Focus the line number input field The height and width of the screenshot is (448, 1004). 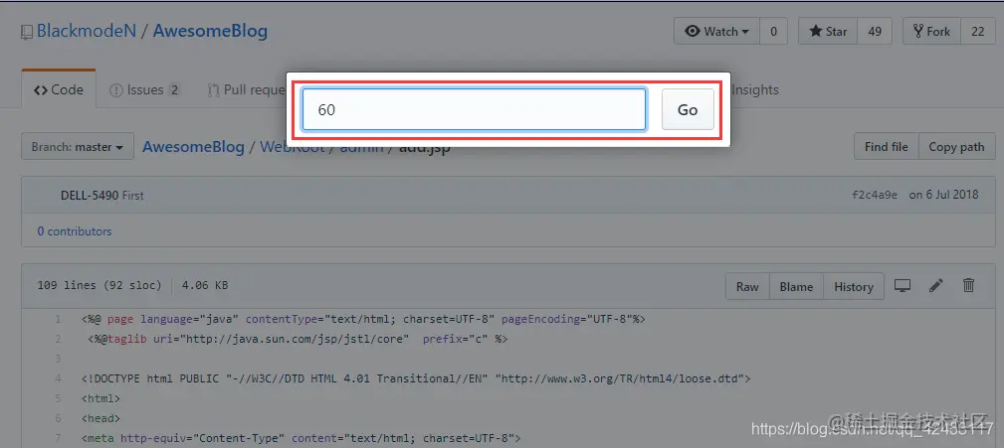click(x=474, y=109)
